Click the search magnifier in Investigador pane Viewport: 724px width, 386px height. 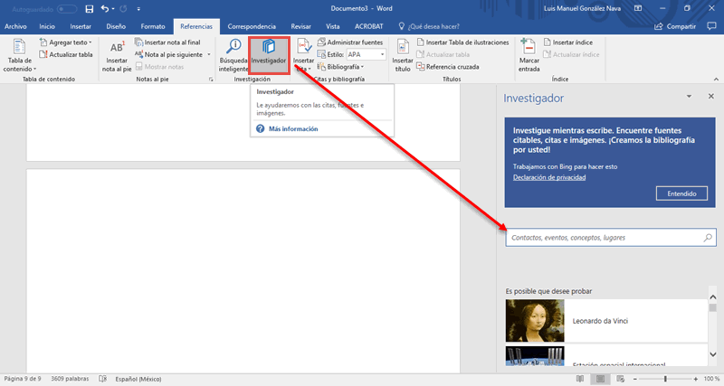click(708, 238)
